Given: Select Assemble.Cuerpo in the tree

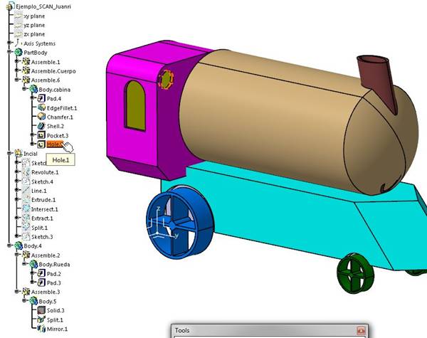Looking at the screenshot, I should pyautogui.click(x=53, y=71).
